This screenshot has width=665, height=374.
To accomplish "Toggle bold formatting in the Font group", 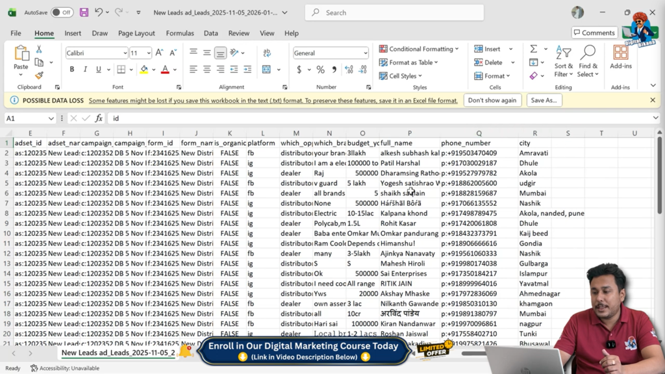I will pos(71,68).
